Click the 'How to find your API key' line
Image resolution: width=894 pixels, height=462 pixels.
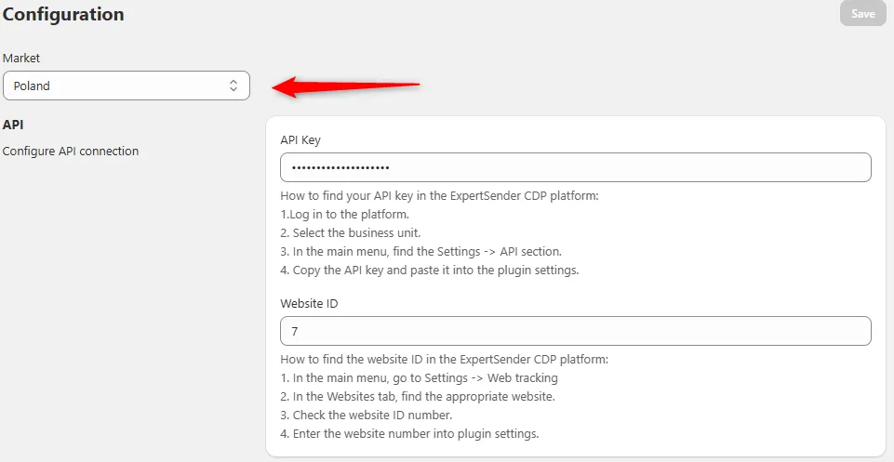[440, 196]
